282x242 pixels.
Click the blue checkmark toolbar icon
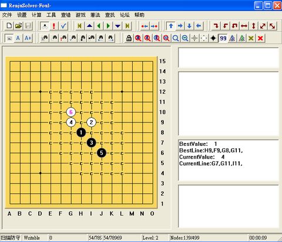pos(63,26)
